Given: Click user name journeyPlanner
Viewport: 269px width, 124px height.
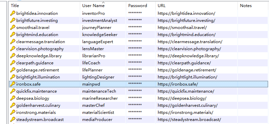Looking at the screenshot, I should (97, 28).
